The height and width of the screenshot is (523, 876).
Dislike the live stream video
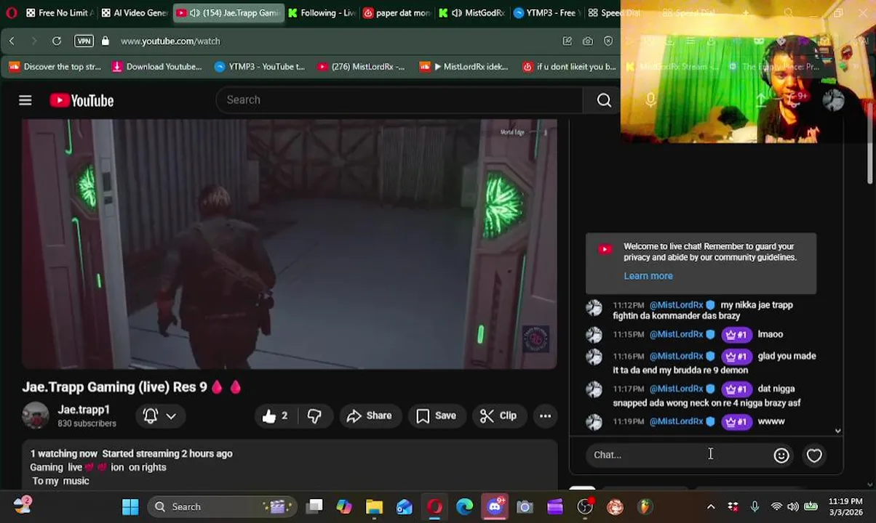314,415
